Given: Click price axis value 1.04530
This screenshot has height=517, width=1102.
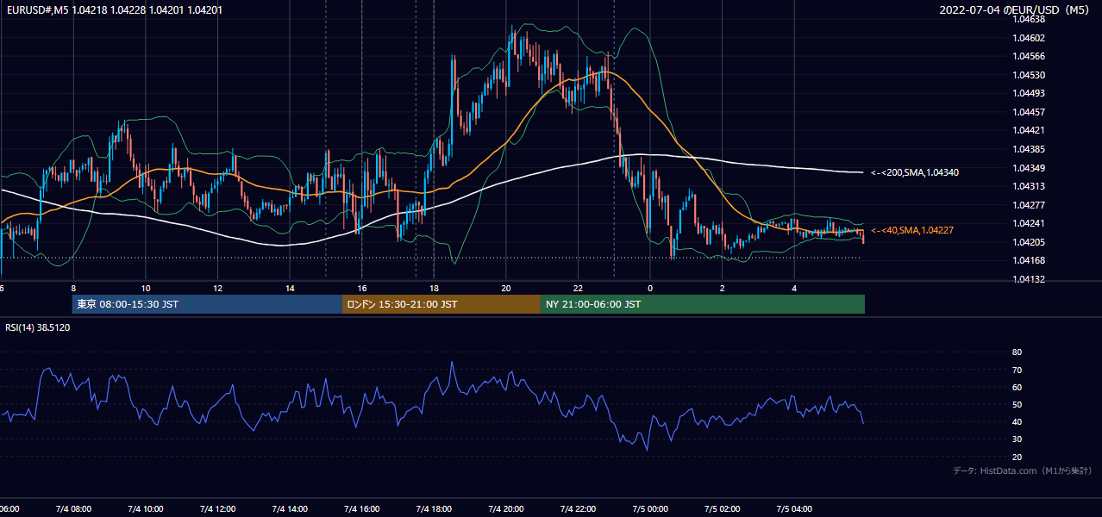Looking at the screenshot, I should pos(1030,75).
